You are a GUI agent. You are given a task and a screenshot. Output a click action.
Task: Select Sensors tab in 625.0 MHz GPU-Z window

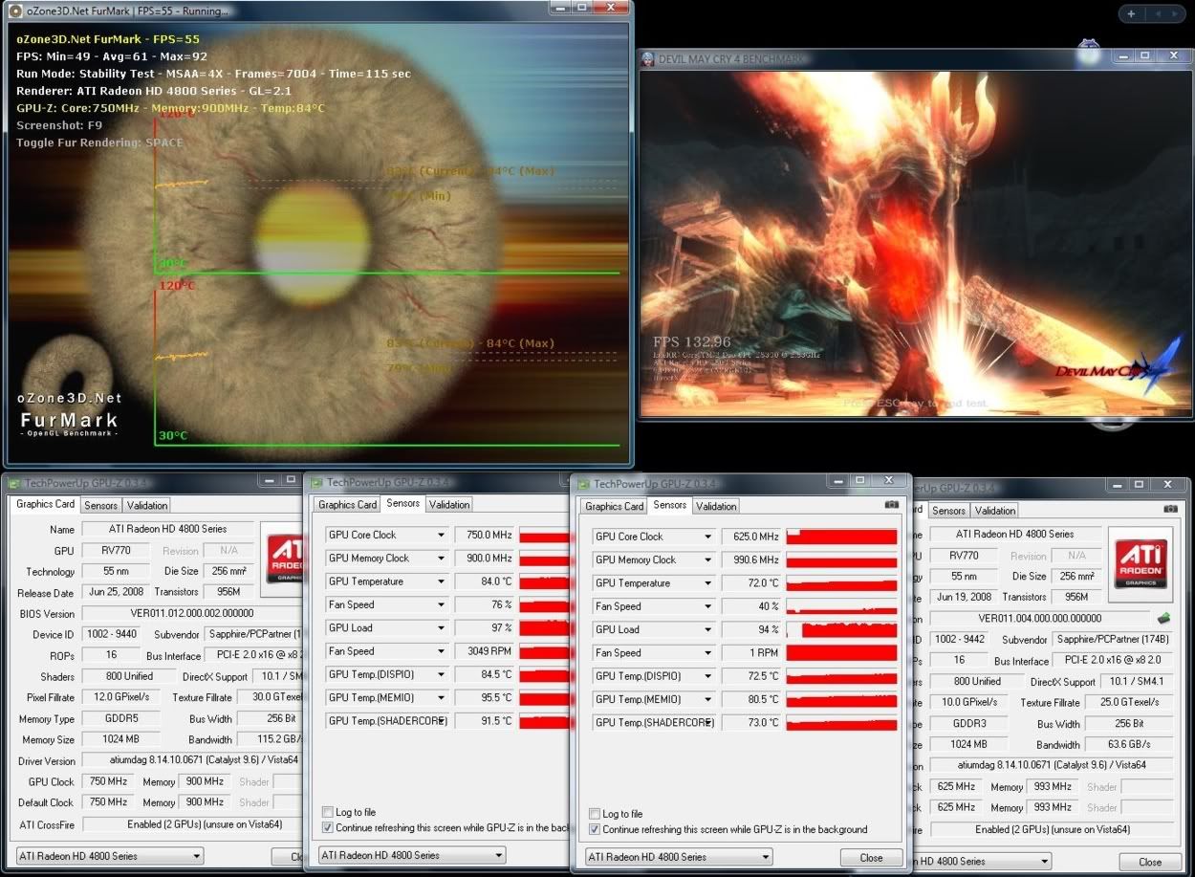click(670, 505)
